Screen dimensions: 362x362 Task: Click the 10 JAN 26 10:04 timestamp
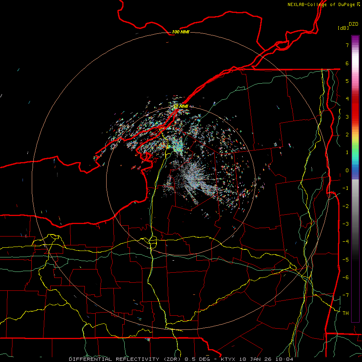click(x=266, y=359)
